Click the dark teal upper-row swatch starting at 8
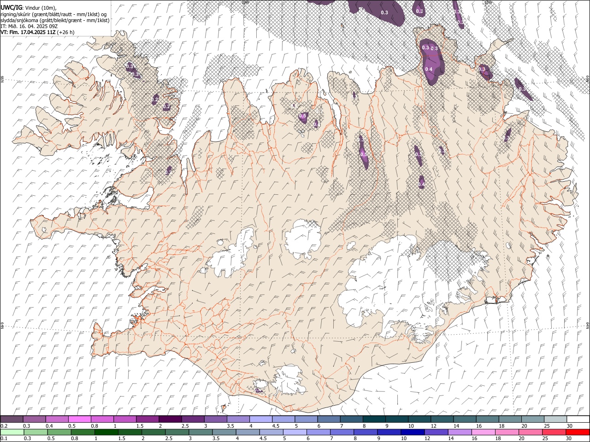The height and width of the screenshot is (442, 590). coord(374,419)
